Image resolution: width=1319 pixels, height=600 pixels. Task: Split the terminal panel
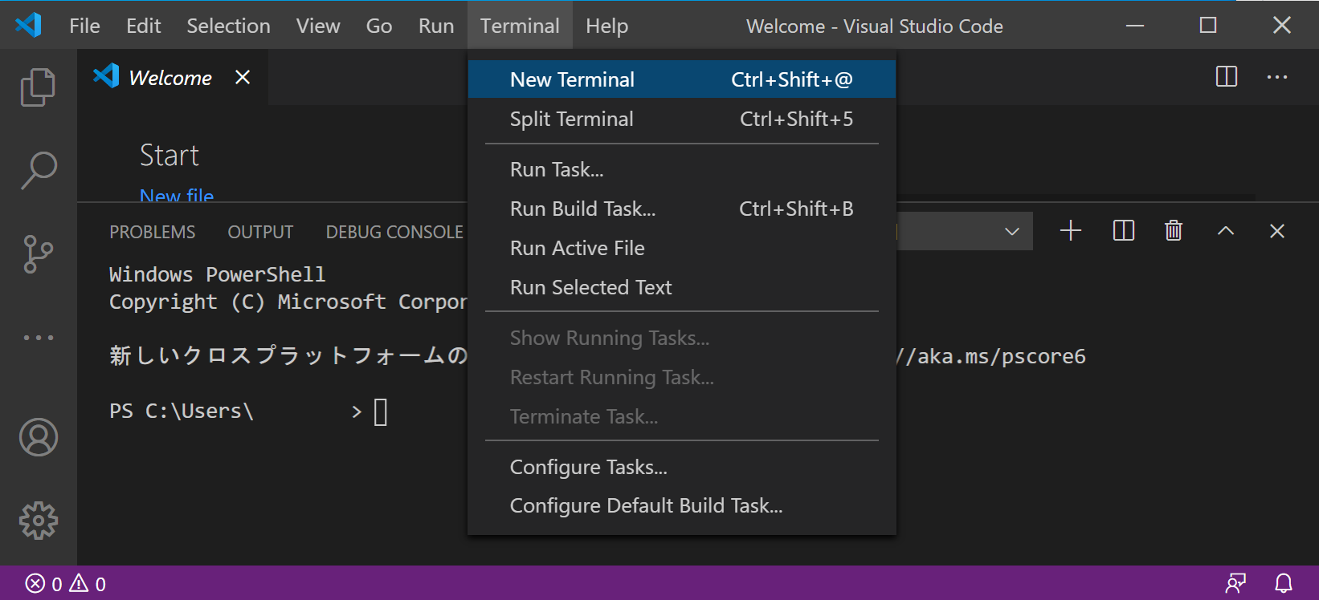click(1123, 231)
